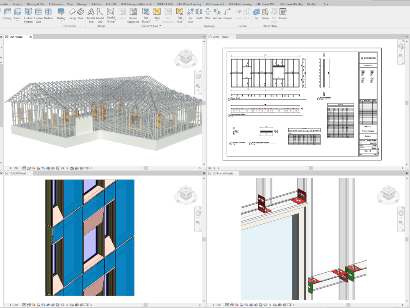Expand the Room & Area panel dropdown
Viewport: 410px width, 308px height.
[160, 26]
